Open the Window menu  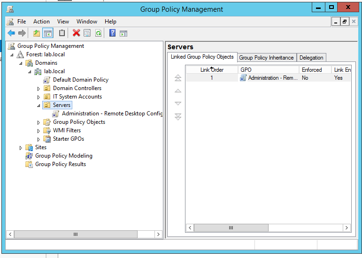click(x=87, y=22)
